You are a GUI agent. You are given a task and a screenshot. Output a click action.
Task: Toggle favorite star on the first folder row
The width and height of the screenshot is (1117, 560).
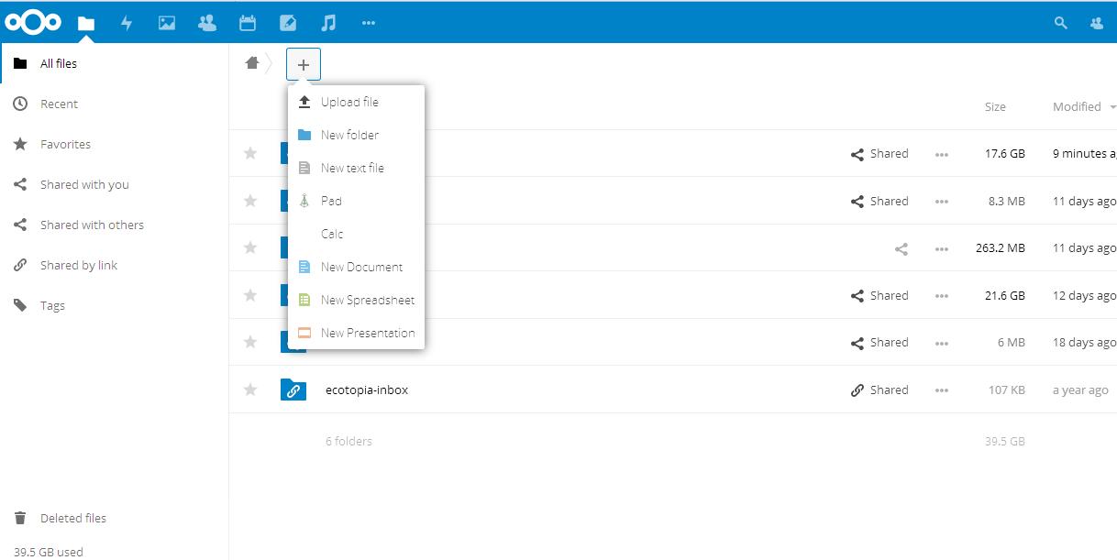[x=250, y=153]
